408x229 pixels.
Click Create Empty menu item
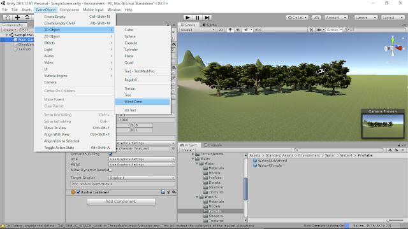pyautogui.click(x=75, y=17)
